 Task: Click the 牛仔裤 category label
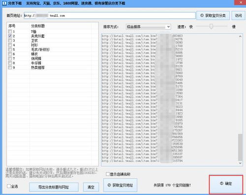point(36,63)
